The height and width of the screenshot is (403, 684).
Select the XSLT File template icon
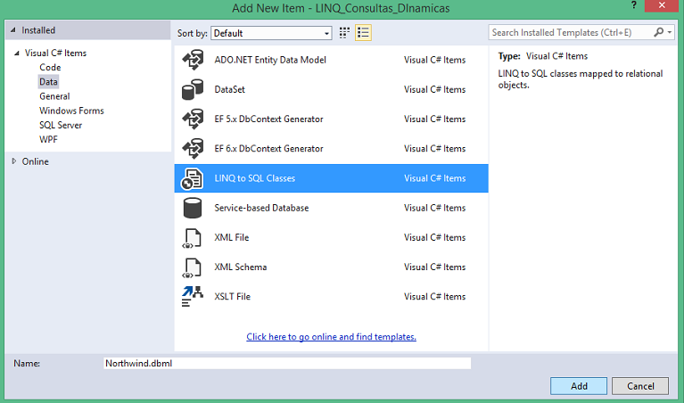(x=193, y=297)
